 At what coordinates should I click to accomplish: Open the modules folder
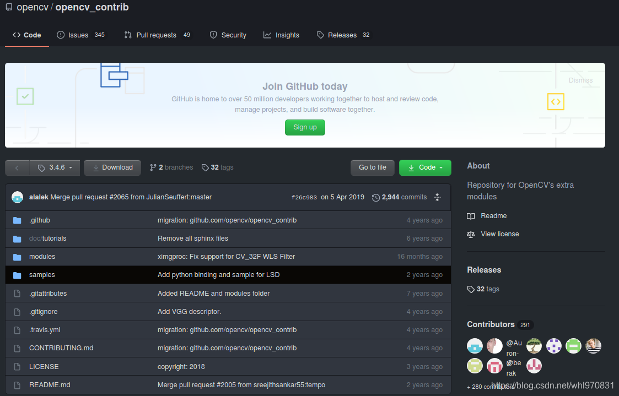42,256
